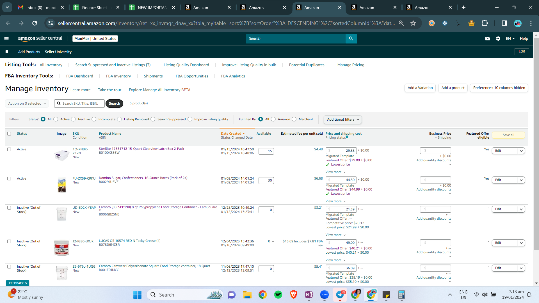Open the FBA Dashboard link

coord(80,76)
